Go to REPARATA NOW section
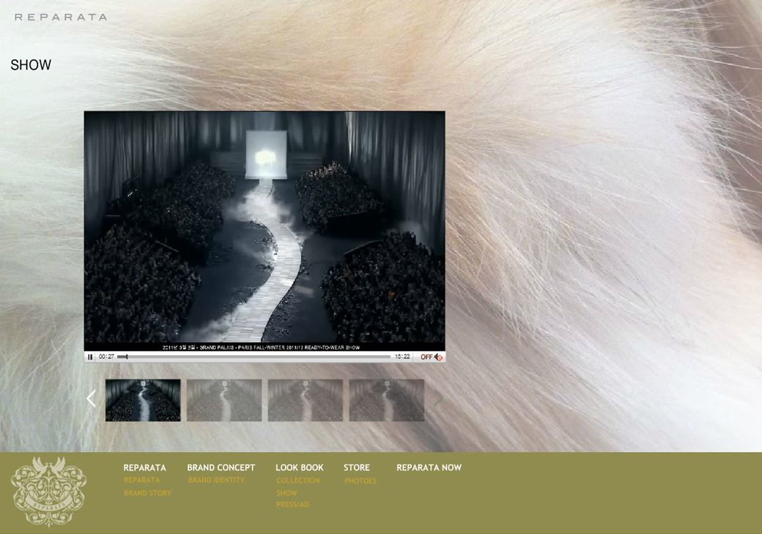This screenshot has height=534, width=762. (429, 467)
